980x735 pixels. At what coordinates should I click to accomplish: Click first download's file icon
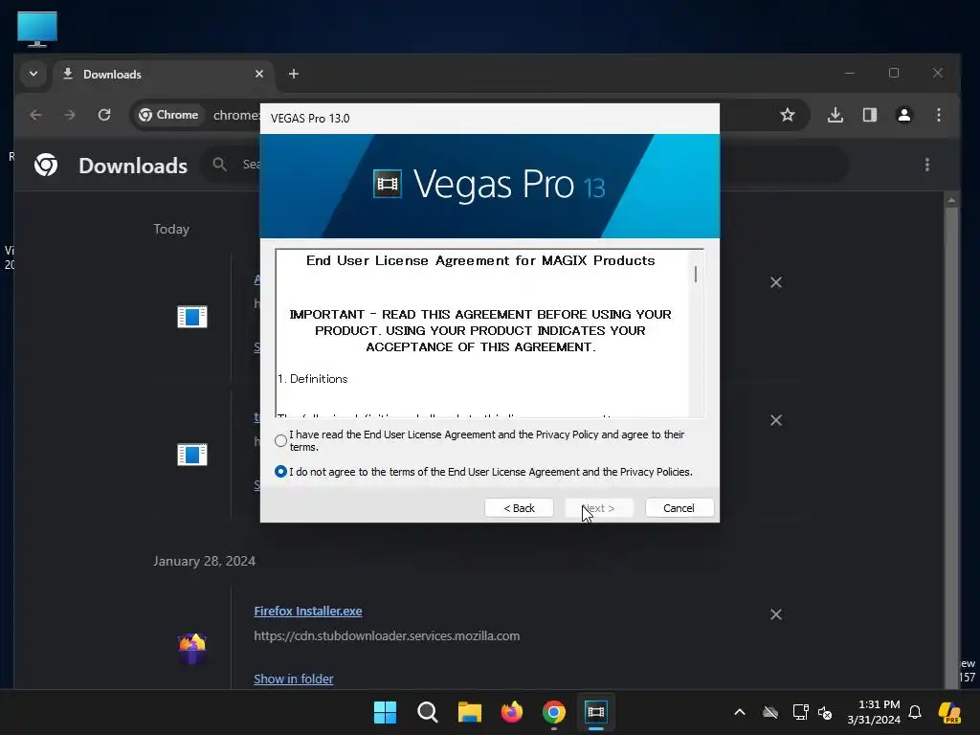(191, 317)
